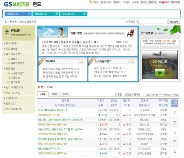Click the 회원가입 button
This screenshot has width=184, height=158.
tap(152, 2)
